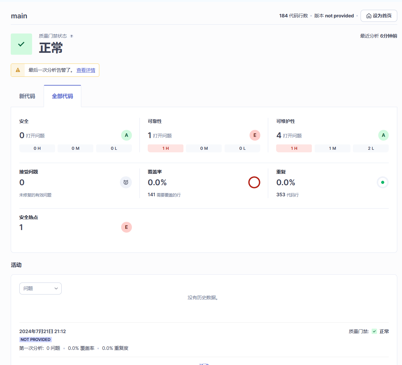Select the 全部代码 tab

(x=62, y=96)
